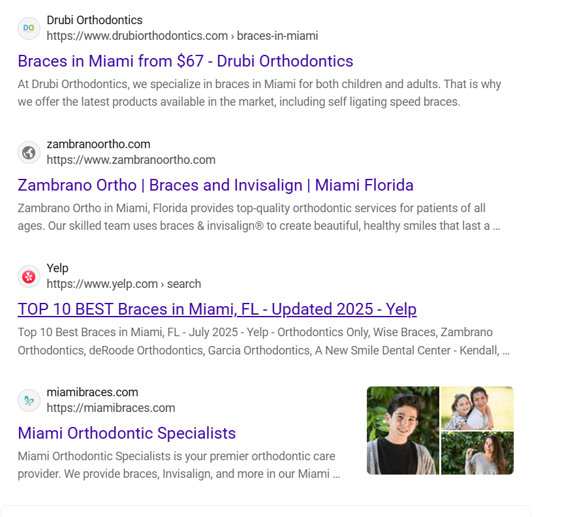Click the 'zambranoortho.com' site name
The width and height of the screenshot is (562, 517).
click(x=99, y=144)
